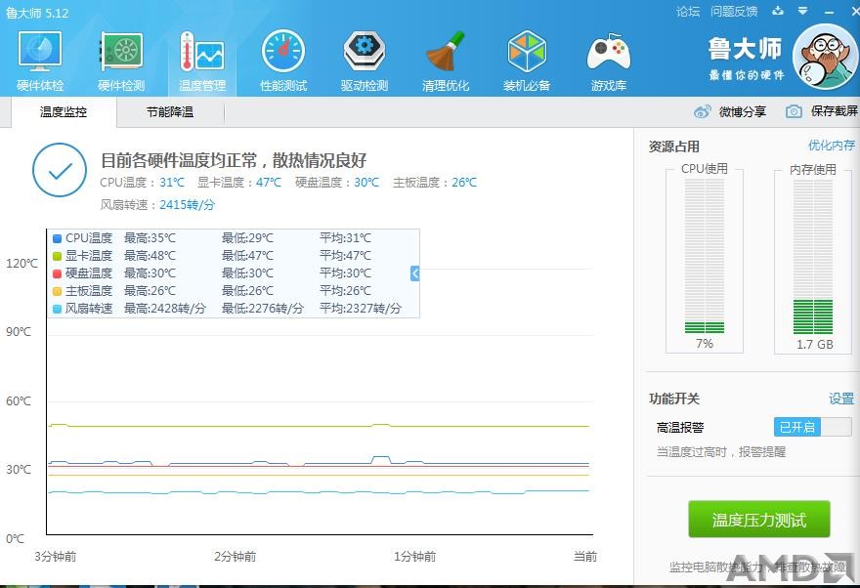Open 清理优化 broom icon
The width and height of the screenshot is (860, 588).
pyautogui.click(x=446, y=51)
